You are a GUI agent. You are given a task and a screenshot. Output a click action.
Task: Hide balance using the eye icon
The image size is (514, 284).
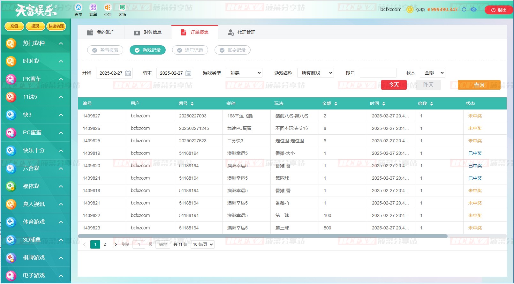click(x=474, y=10)
